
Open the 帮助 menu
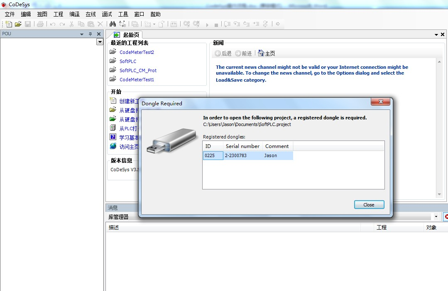[155, 14]
